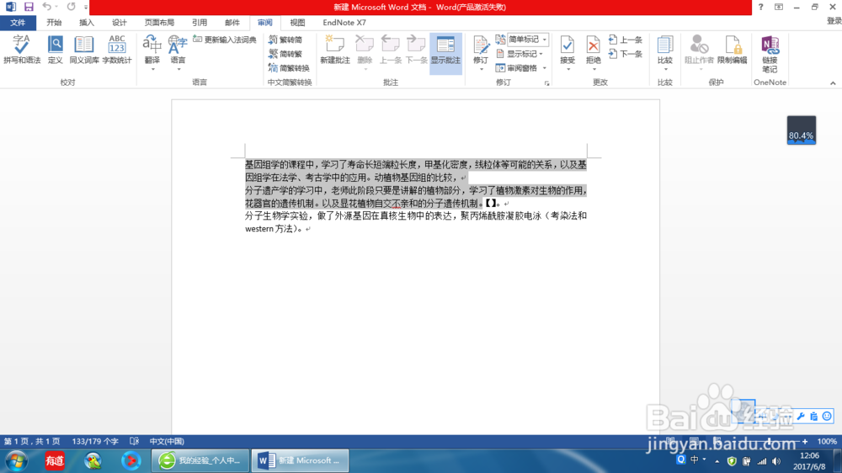Image resolution: width=842 pixels, height=473 pixels.
Task: Click the 比较 compare documents icon
Action: pyautogui.click(x=665, y=53)
